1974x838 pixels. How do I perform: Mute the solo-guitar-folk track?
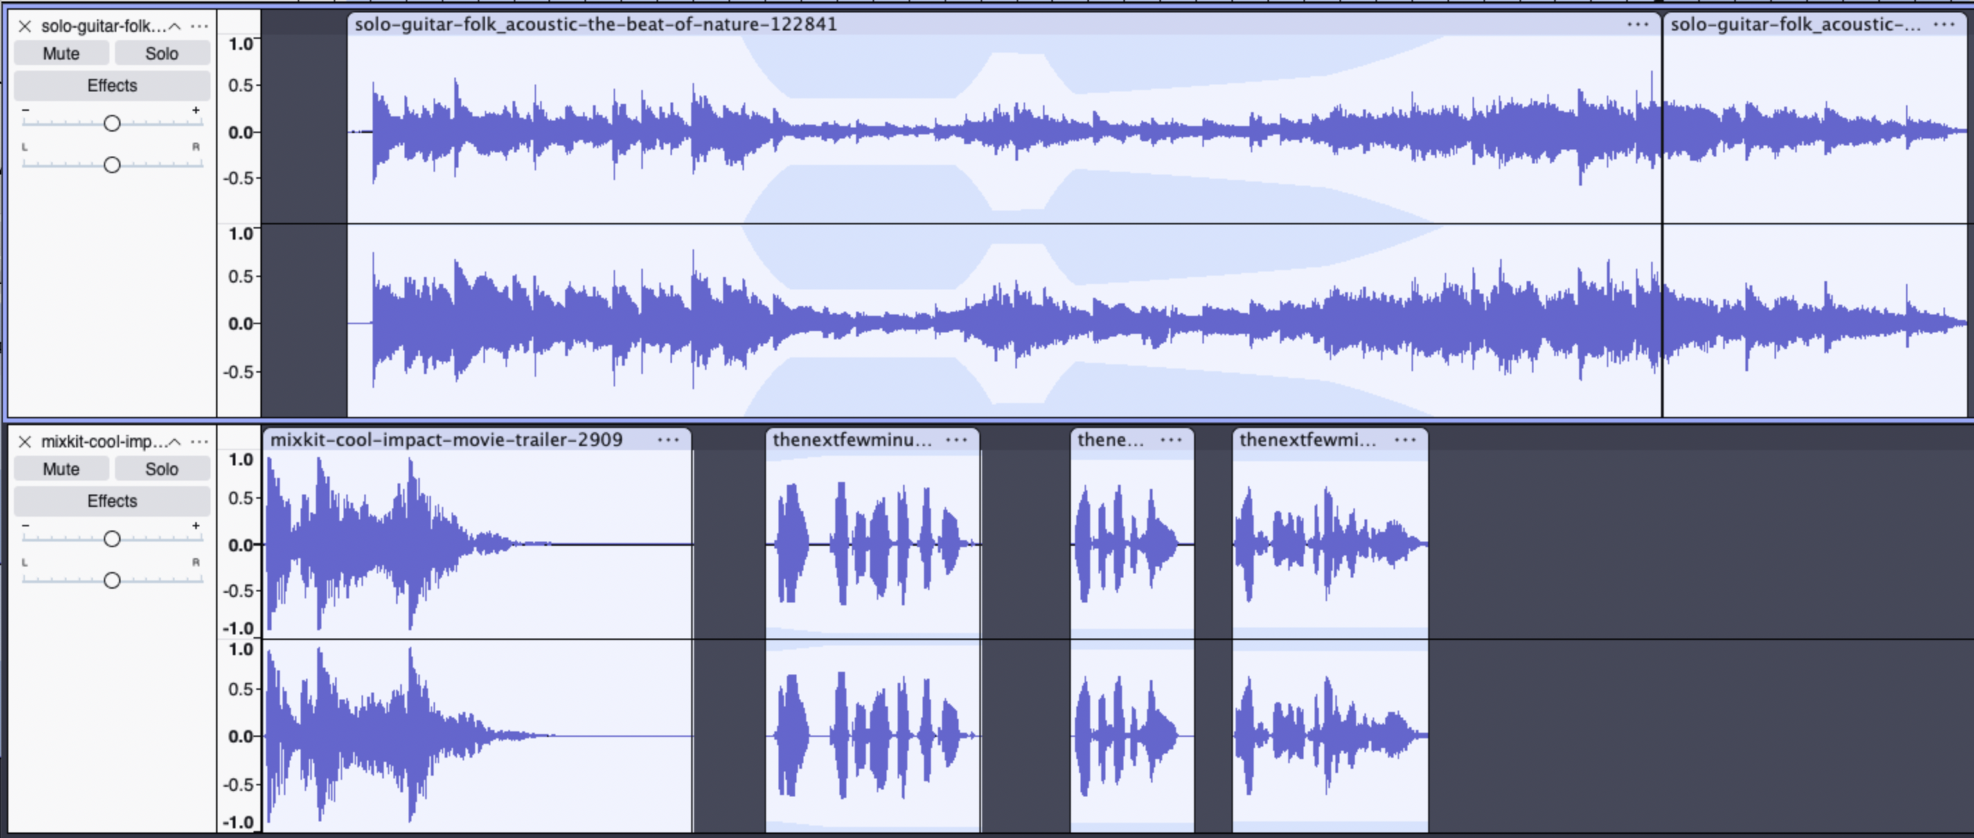(62, 53)
